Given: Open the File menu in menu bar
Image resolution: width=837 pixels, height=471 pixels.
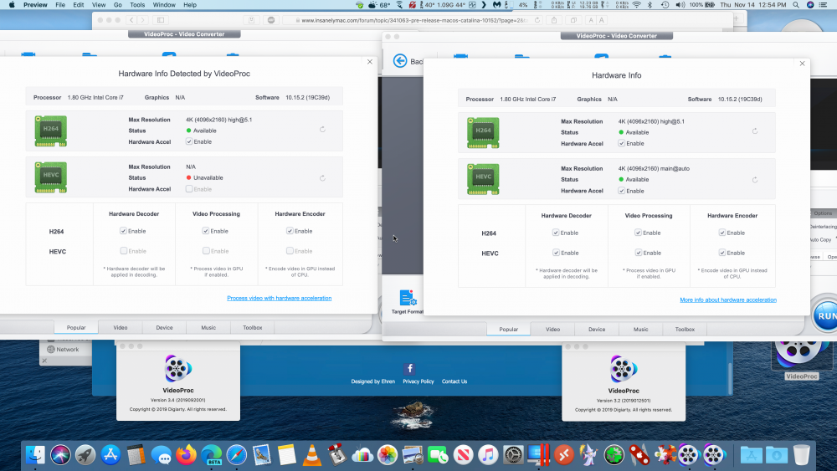Looking at the screenshot, I should pyautogui.click(x=60, y=5).
